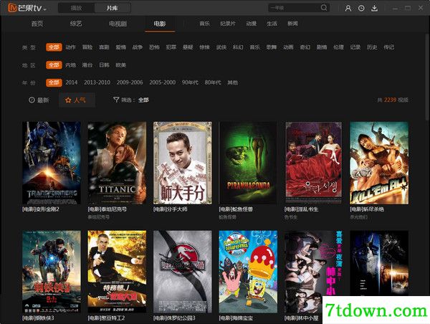Screen dimensions: 430x324
Task: Filter by 爱情 genre
Action: [120, 47]
